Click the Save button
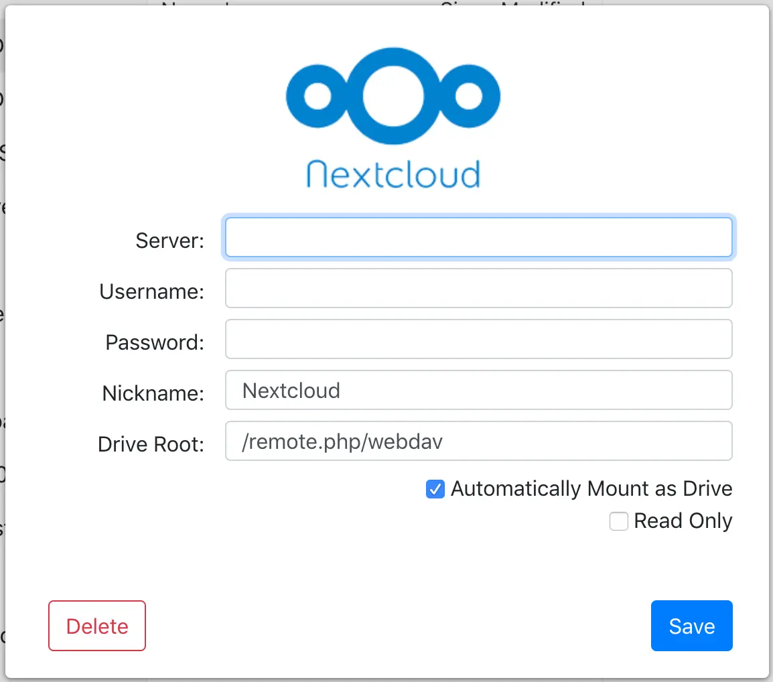773x682 pixels. click(x=691, y=626)
